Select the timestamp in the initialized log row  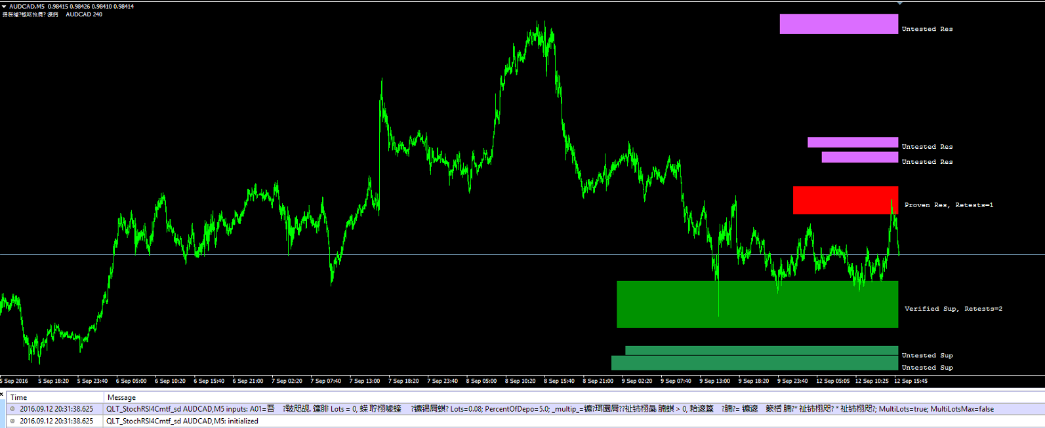56,421
